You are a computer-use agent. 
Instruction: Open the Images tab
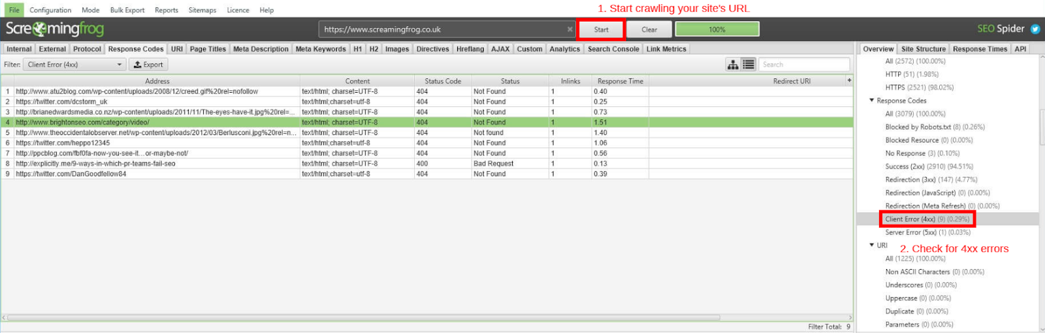[x=397, y=49]
